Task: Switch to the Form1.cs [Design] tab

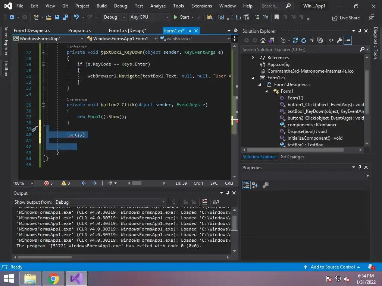Action: (x=127, y=31)
